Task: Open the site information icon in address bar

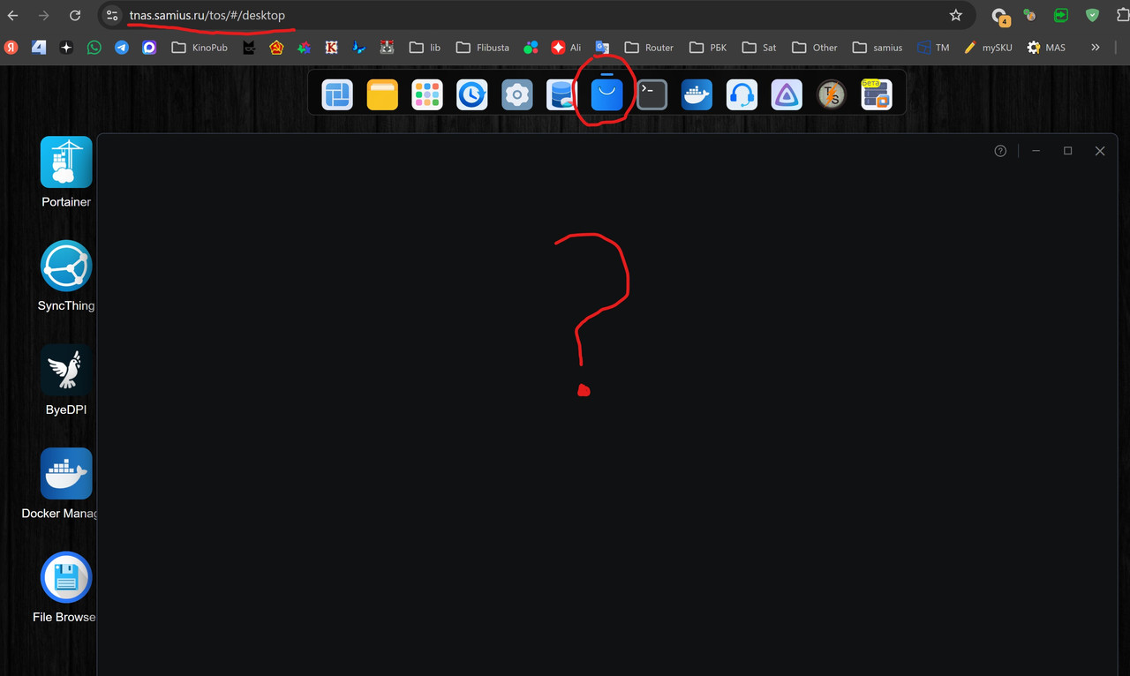Action: tap(112, 15)
